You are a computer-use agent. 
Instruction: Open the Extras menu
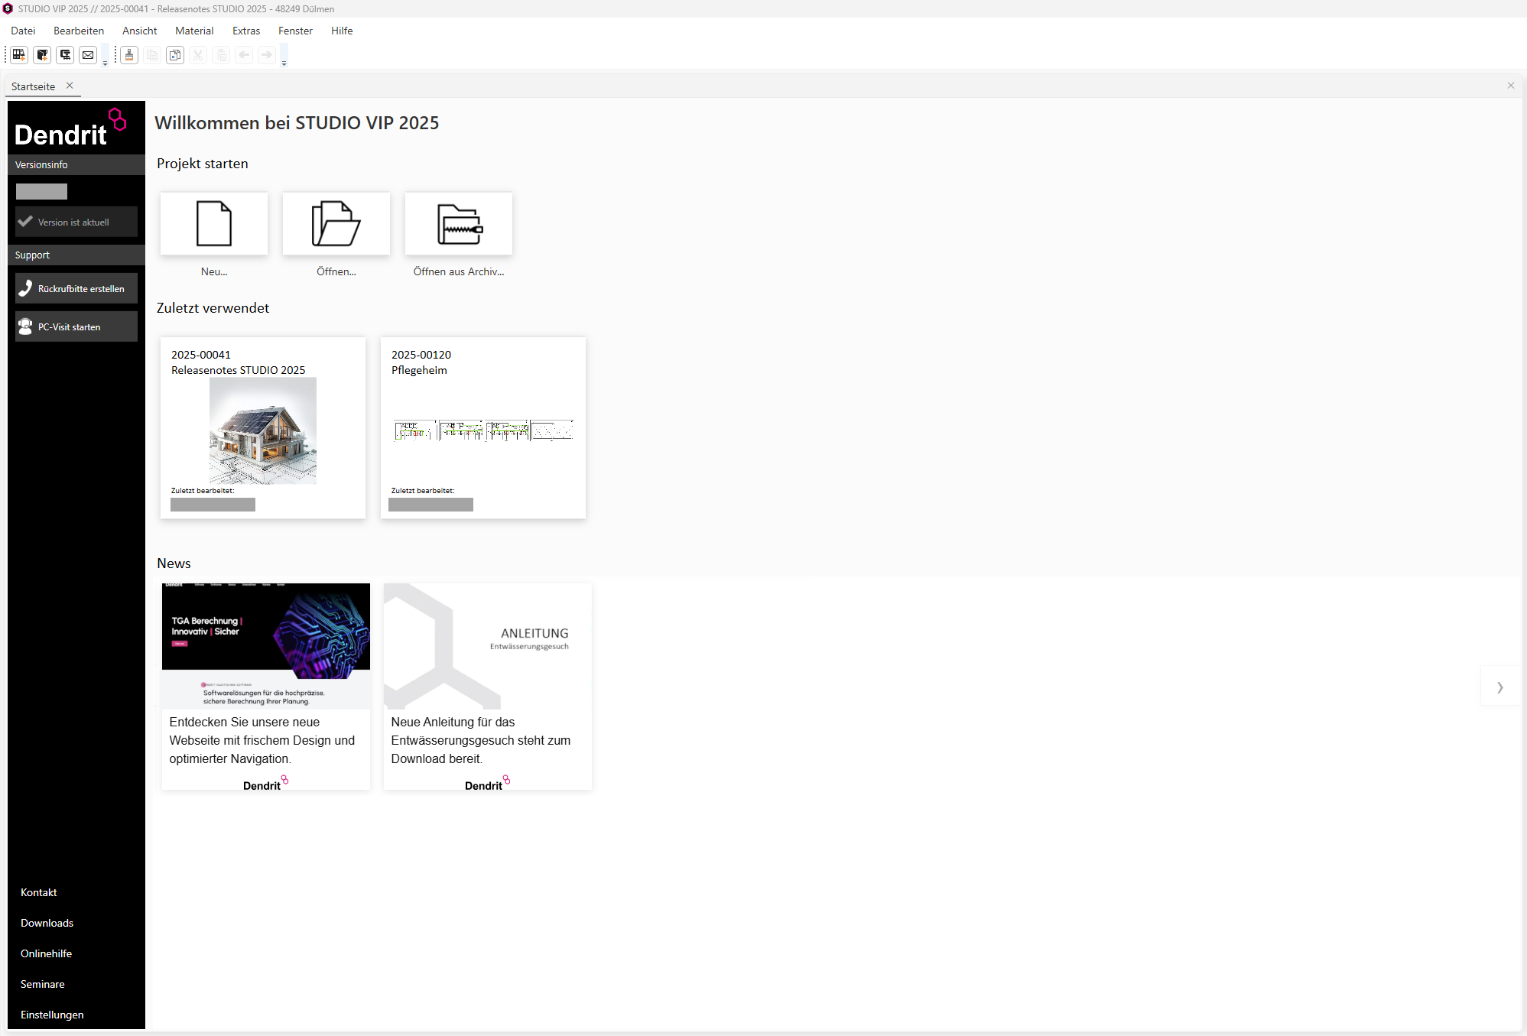(x=246, y=31)
